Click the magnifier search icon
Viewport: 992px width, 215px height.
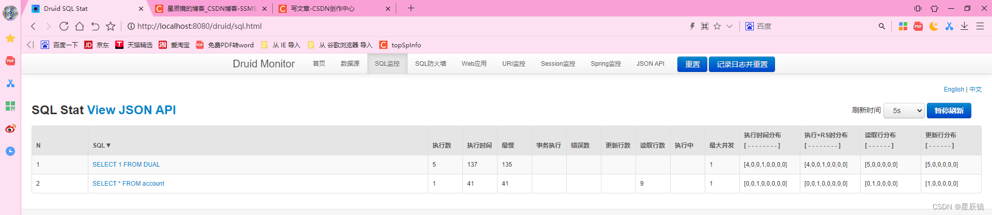[x=882, y=26]
